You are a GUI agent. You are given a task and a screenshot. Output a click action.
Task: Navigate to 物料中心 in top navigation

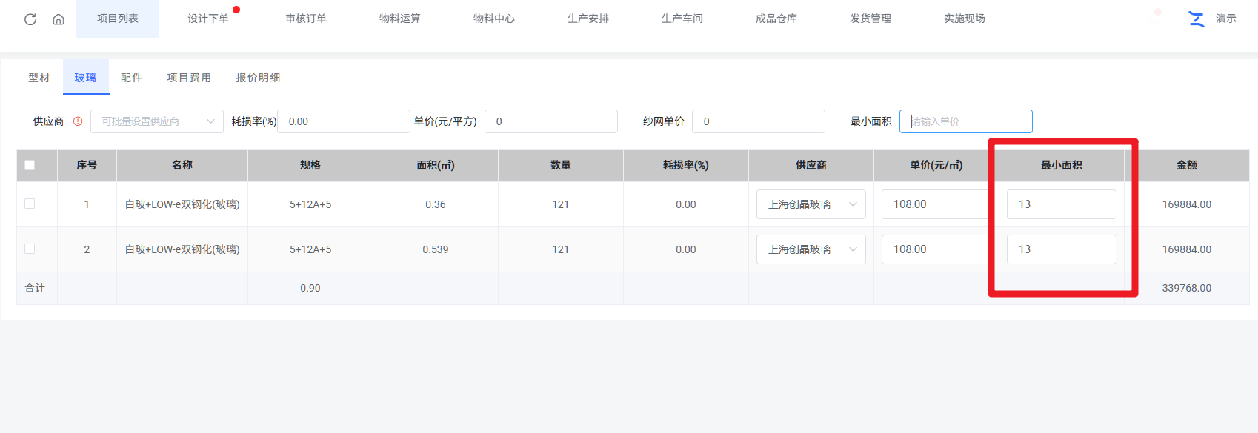point(494,19)
